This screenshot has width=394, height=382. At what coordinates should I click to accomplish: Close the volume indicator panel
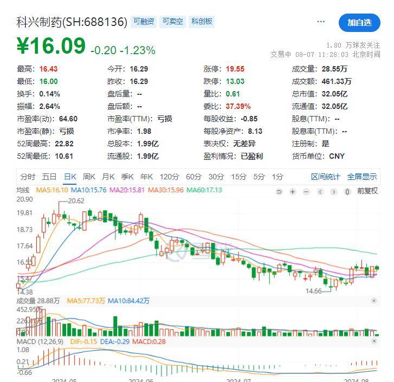coord(374,301)
